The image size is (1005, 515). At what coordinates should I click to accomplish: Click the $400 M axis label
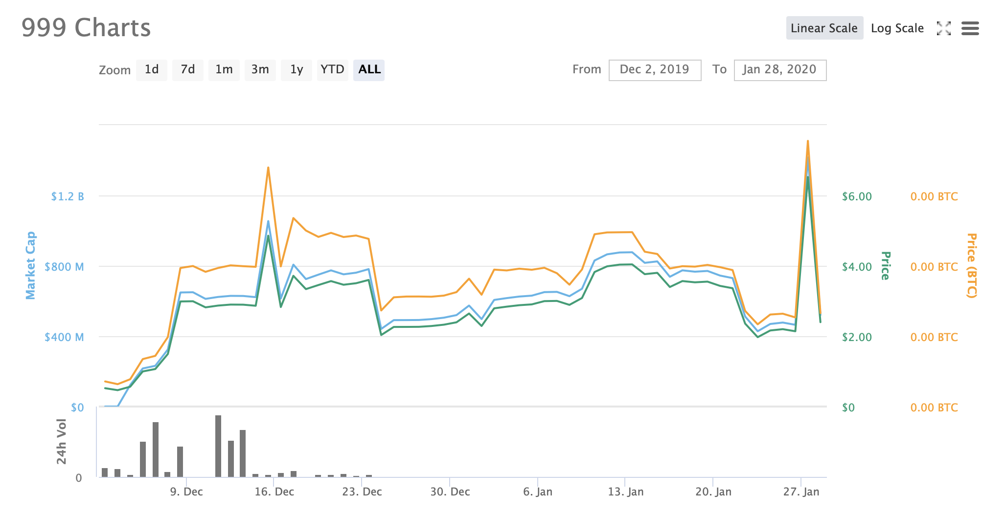(64, 337)
